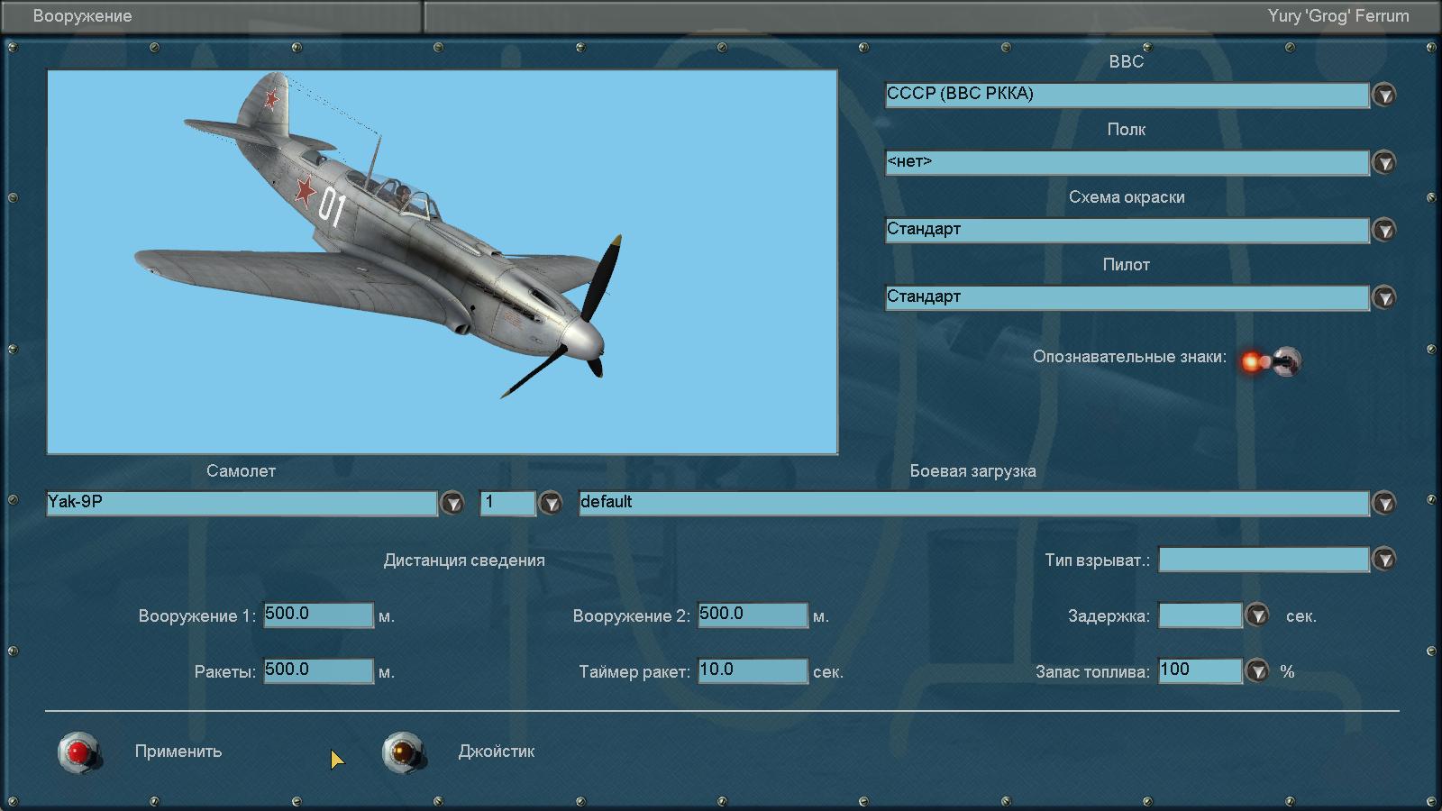Click the <нет> regiment field
Image resolution: width=1442 pixels, height=811 pixels.
1127,162
